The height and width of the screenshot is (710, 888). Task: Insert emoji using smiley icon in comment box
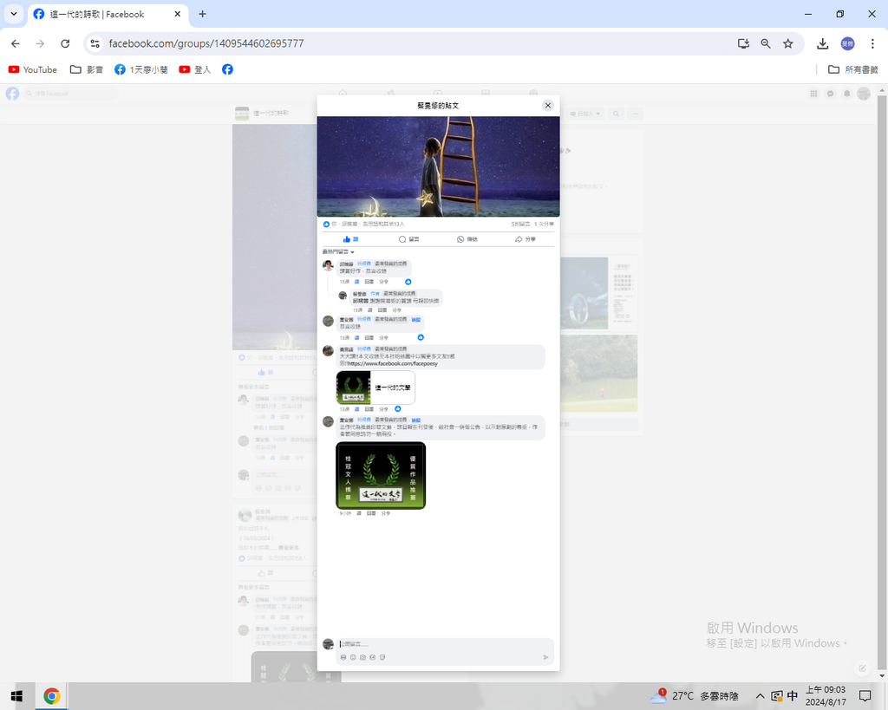click(x=353, y=657)
